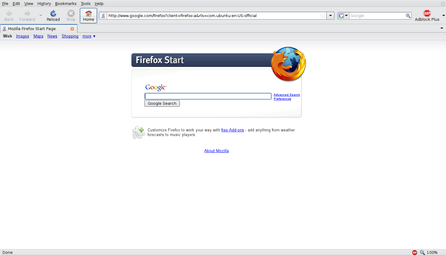Click the puzzle piece add-ons icon

point(139,132)
